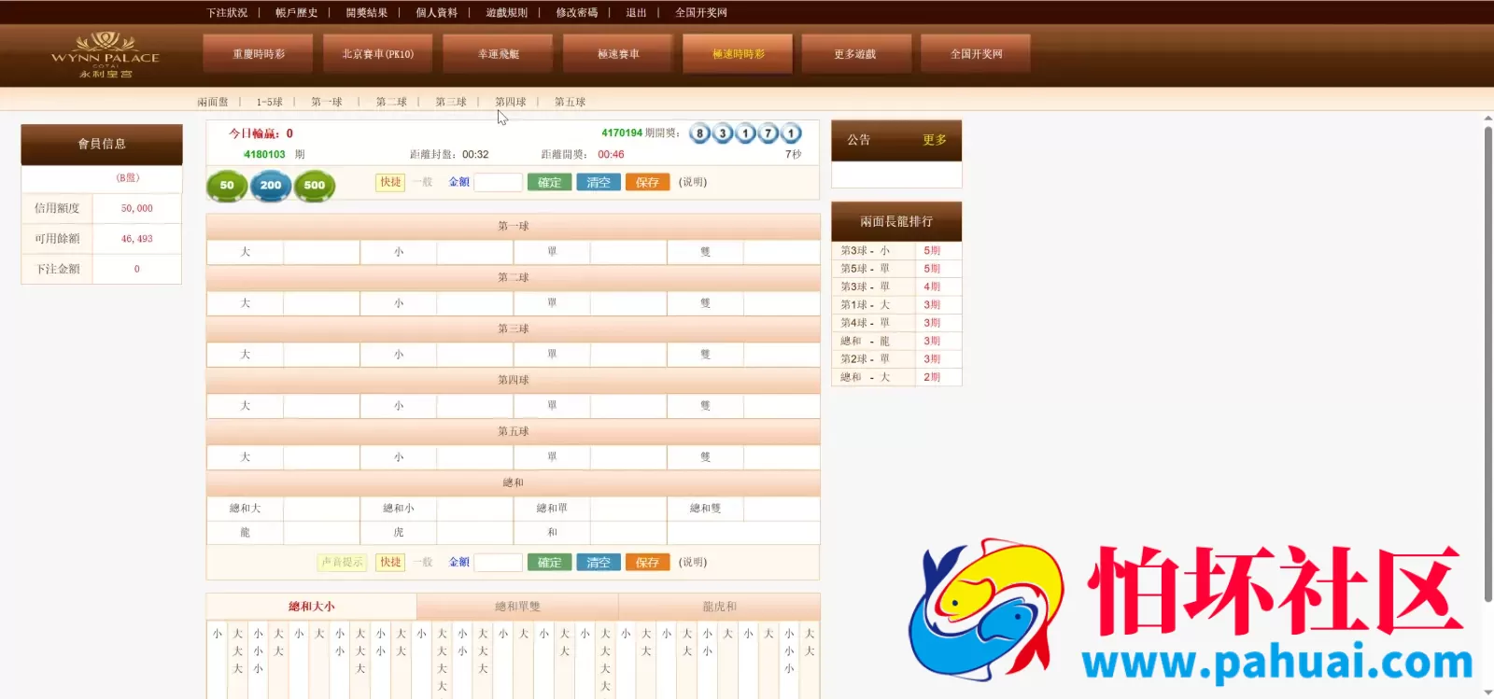Open 修改密碼 in the top menu
Screen dimensions: 1494x699
point(576,13)
